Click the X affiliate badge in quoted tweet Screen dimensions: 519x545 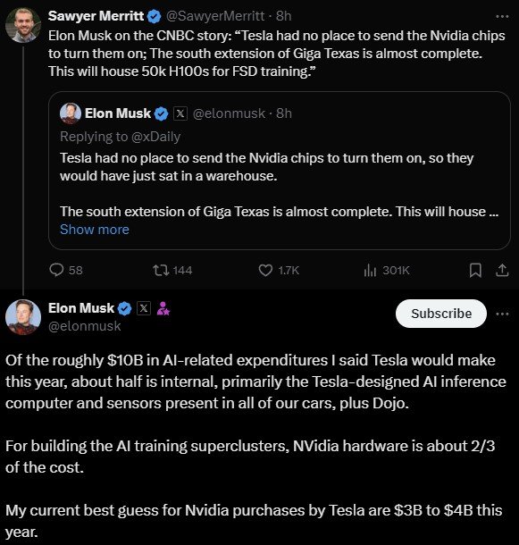[x=180, y=113]
